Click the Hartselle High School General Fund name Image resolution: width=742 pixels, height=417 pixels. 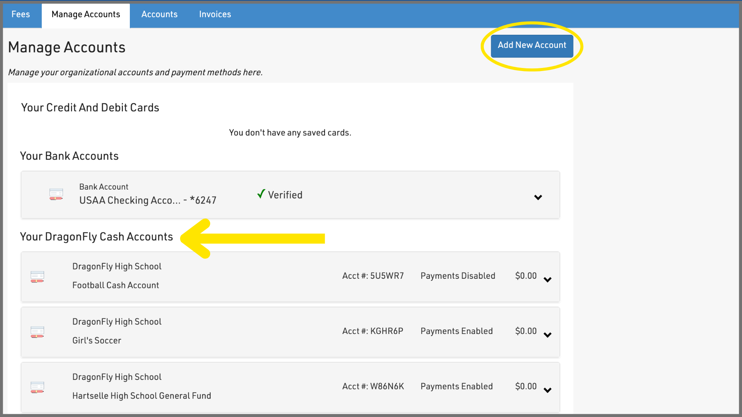pos(141,395)
